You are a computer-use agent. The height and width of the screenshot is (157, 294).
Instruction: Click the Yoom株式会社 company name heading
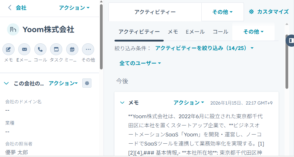(x=48, y=30)
